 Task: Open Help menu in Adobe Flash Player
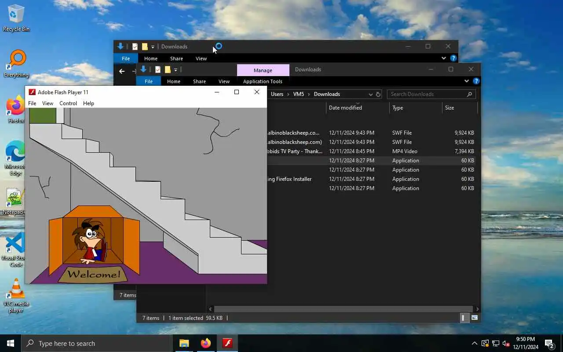(88, 103)
